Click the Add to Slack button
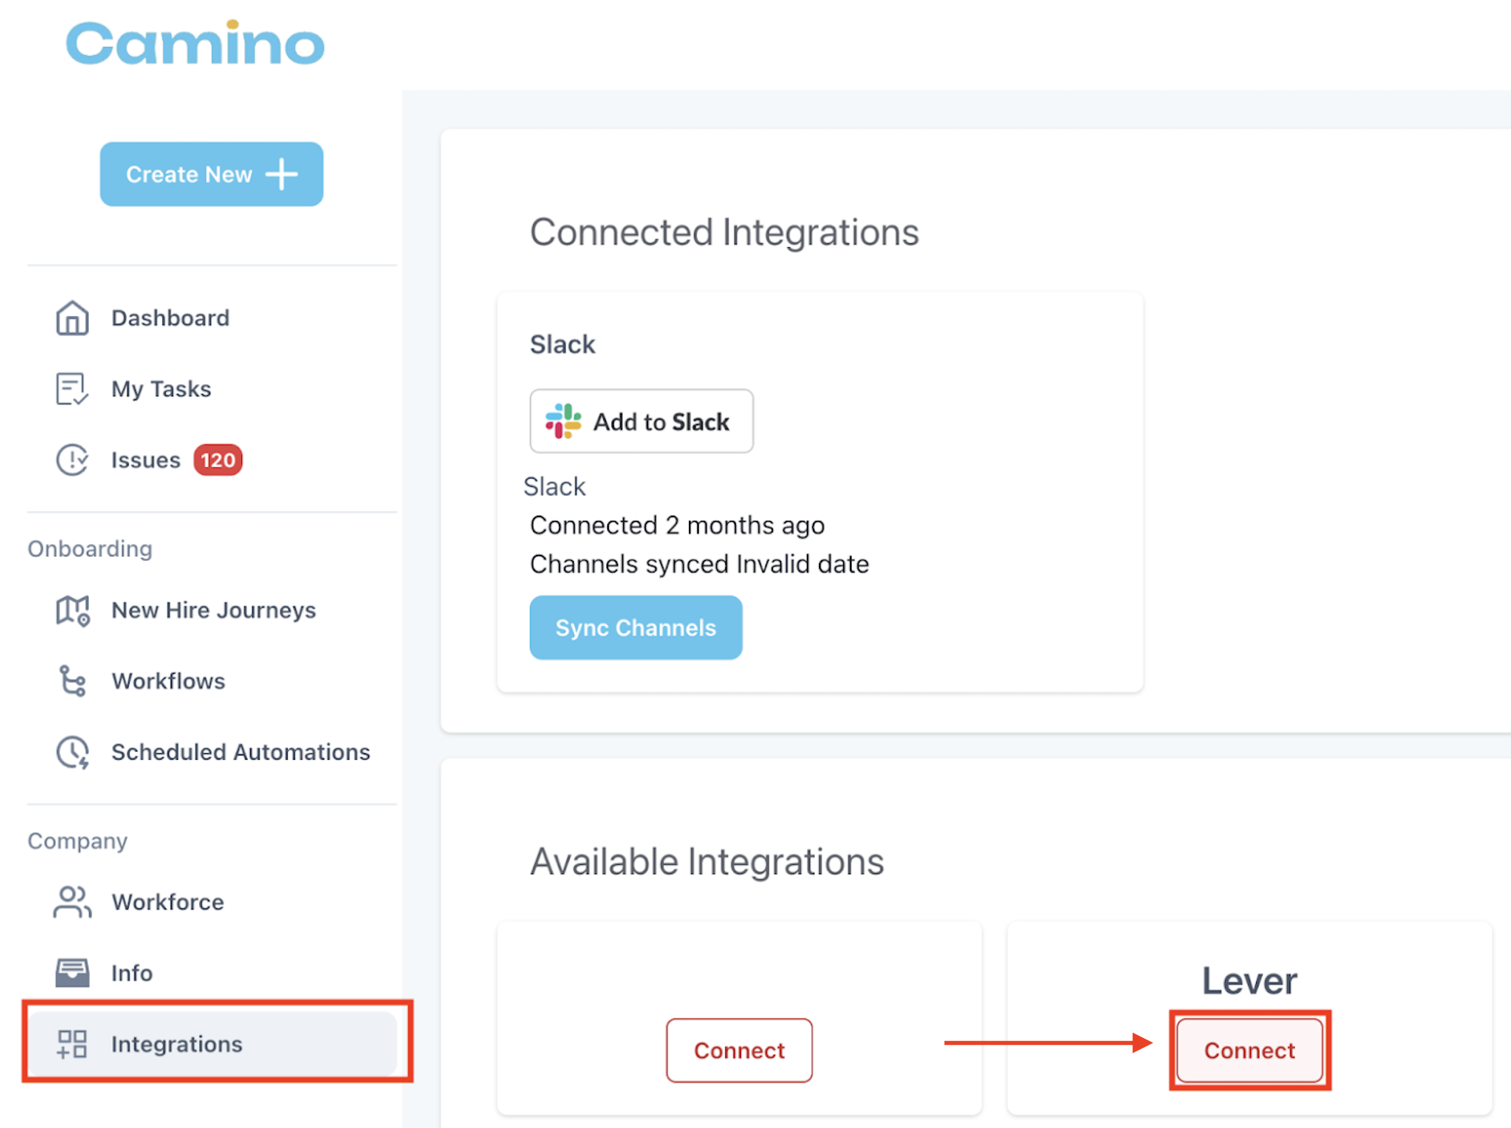This screenshot has width=1511, height=1128. (641, 421)
